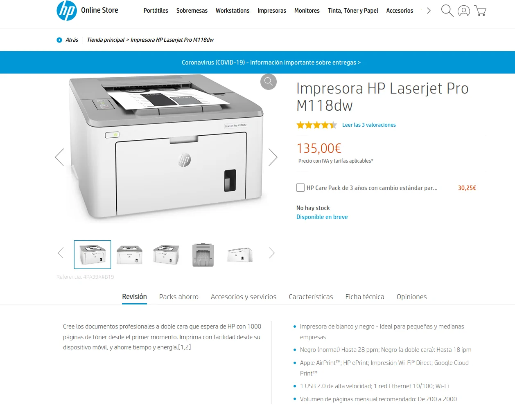This screenshot has width=515, height=416.
Task: Click the HP logo icon
Action: [x=67, y=10]
